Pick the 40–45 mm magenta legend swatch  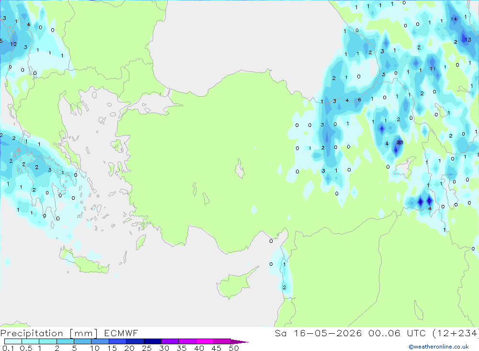pos(205,341)
